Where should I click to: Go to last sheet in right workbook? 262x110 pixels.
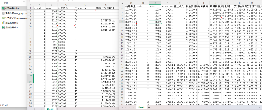click(133, 107)
